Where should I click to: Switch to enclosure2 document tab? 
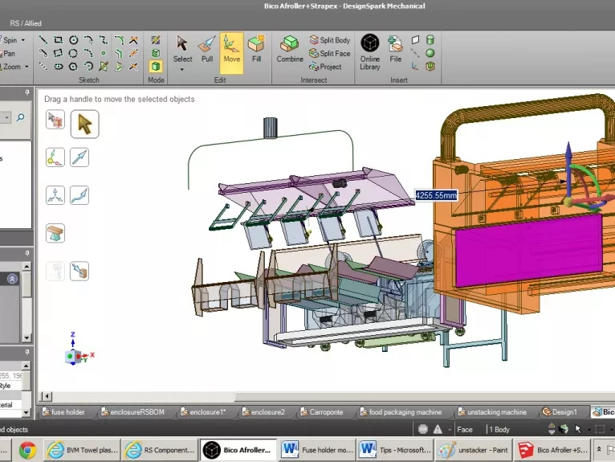click(x=263, y=412)
